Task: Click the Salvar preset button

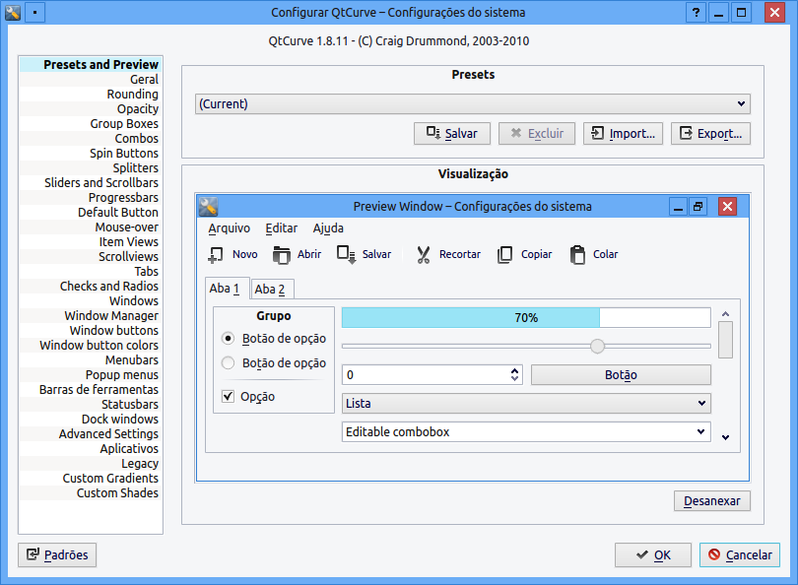Action: pos(452,133)
